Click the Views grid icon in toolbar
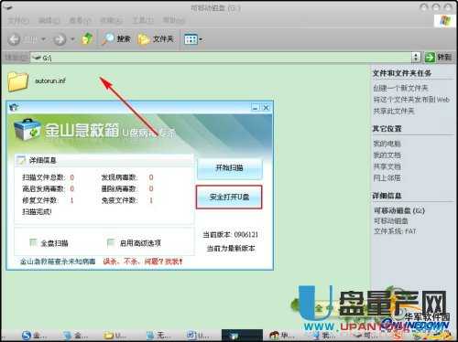Screen dimensions: 458x342 (x=191, y=39)
